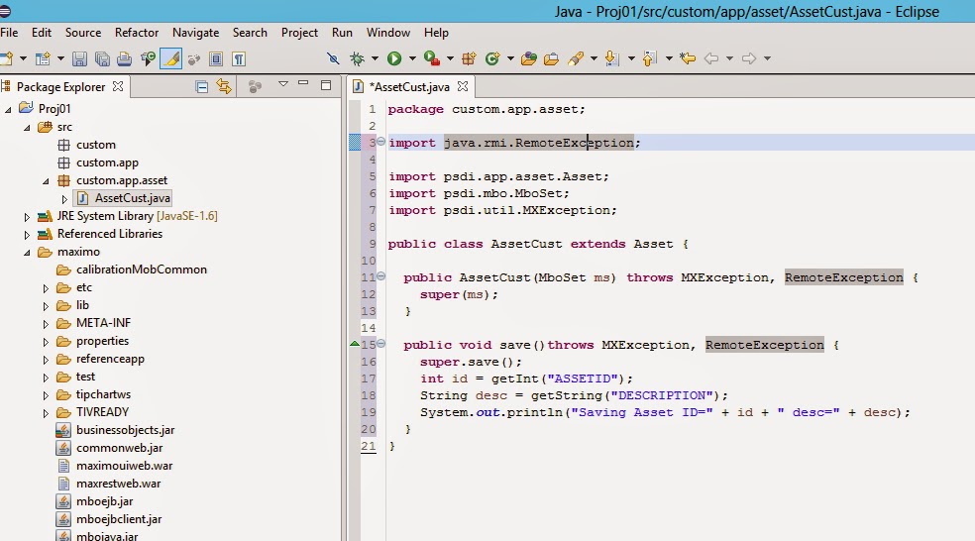Open the Run dropdown arrow
Screen dimensions: 975x541
[412, 58]
